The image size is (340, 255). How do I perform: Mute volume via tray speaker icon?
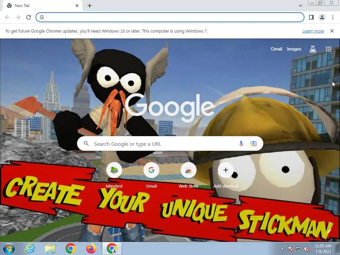pos(306,249)
